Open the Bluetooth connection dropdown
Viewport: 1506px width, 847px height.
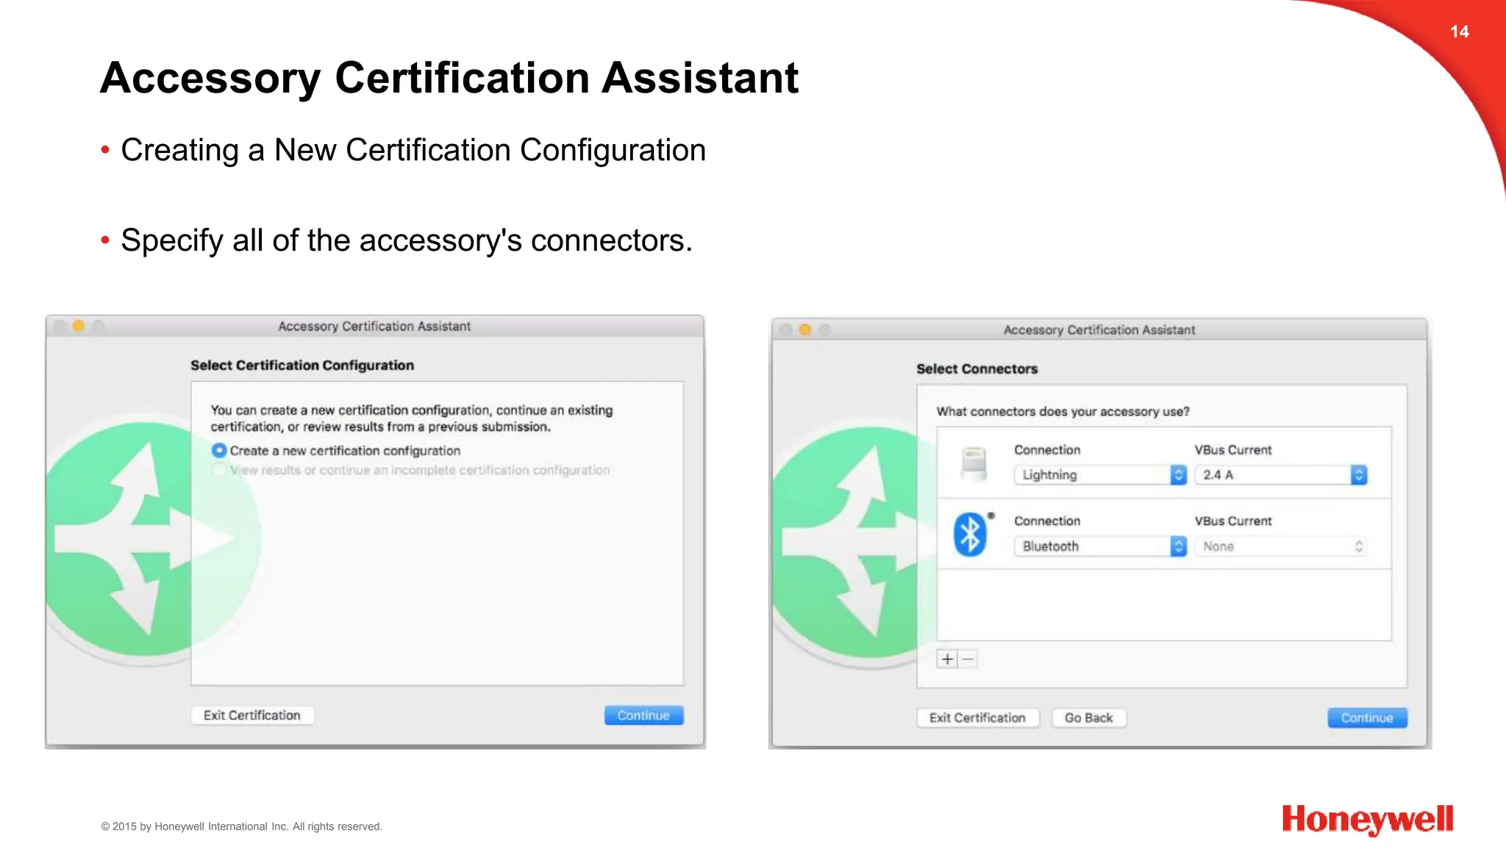1100,546
